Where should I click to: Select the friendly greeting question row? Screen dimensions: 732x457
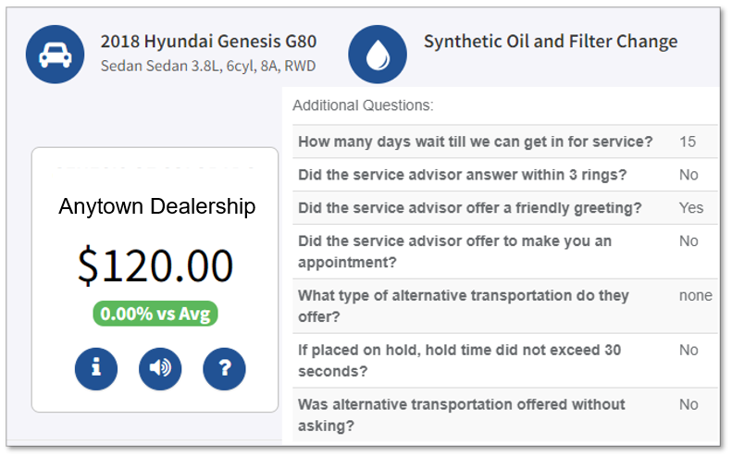pyautogui.click(x=469, y=208)
